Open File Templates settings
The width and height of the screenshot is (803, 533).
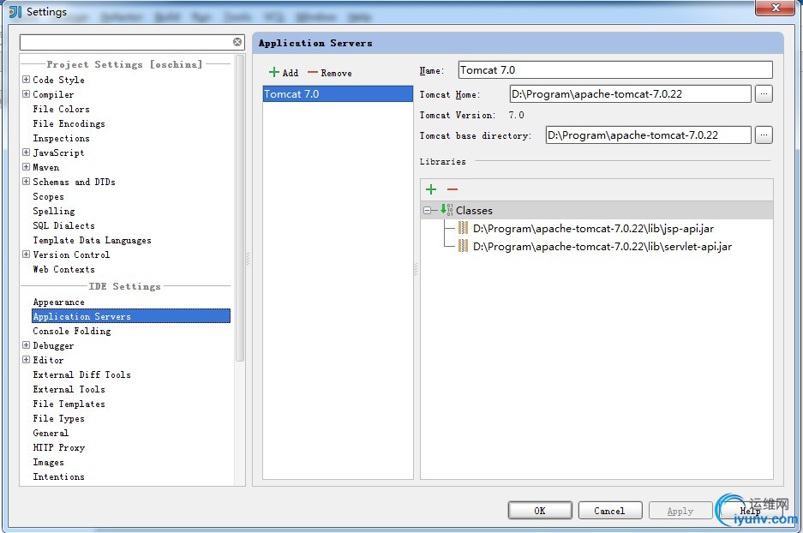click(69, 404)
